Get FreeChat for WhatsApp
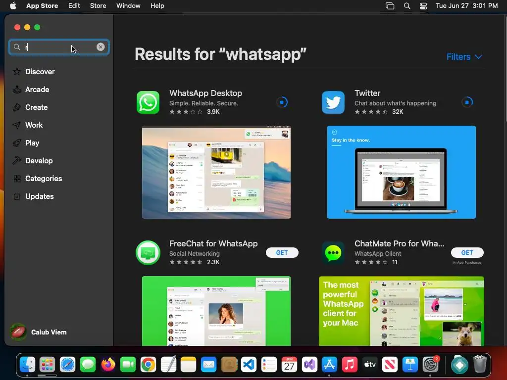Screen dimensions: 507x380 282,253
